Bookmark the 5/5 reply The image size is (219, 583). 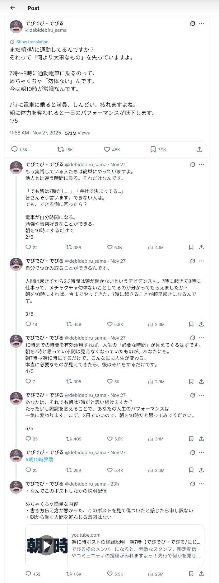point(191,439)
